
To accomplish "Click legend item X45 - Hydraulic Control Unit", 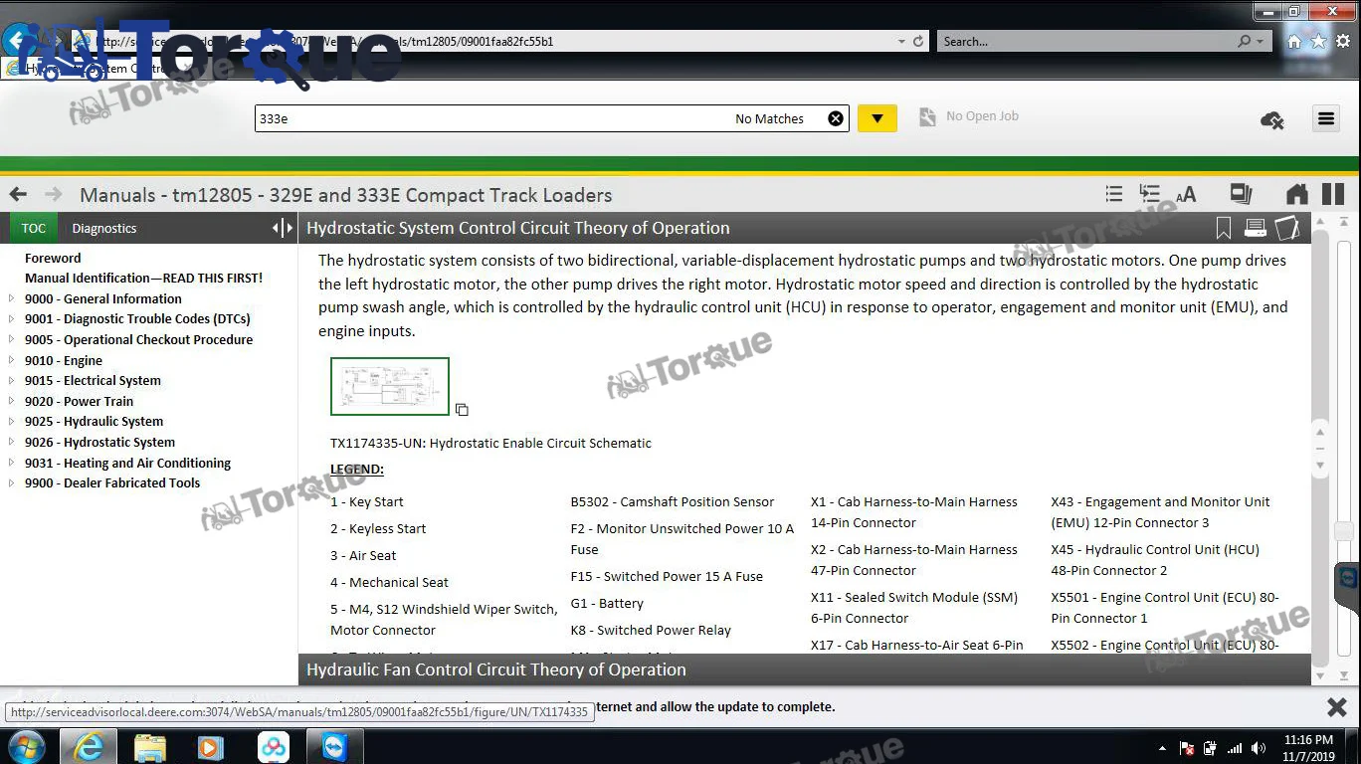I will 1154,560.
